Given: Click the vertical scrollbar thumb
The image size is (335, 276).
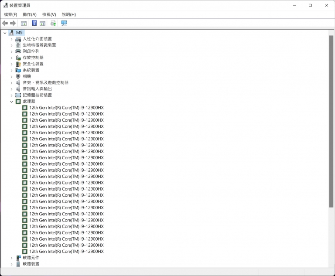Looking at the screenshot, I should pos(331,122).
